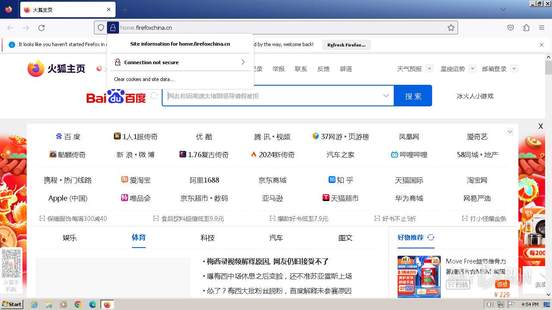This screenshot has width=552, height=310.
Task: Open the extensions puzzle icon
Action: click(526, 28)
